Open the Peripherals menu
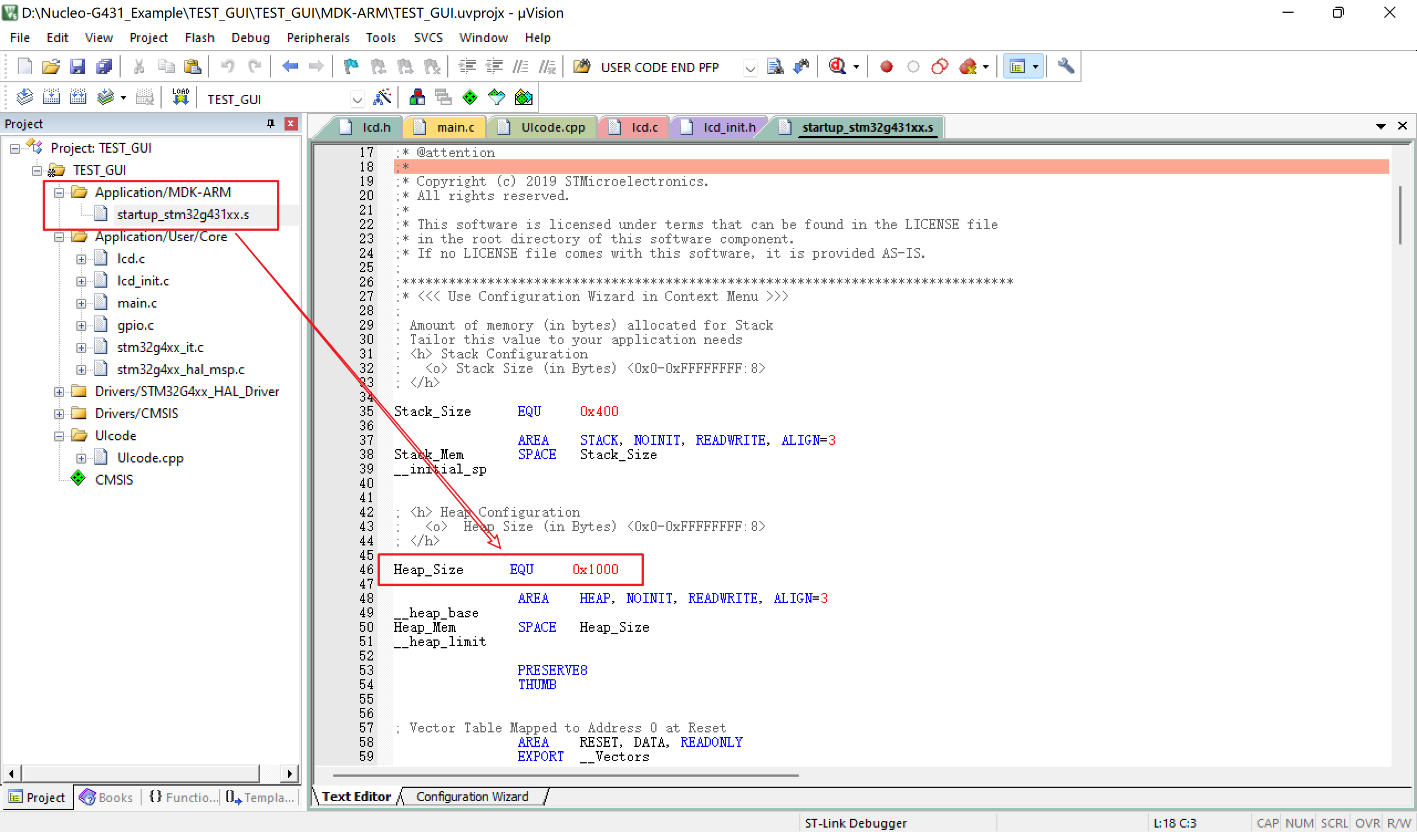This screenshot has height=832, width=1417. tap(318, 38)
